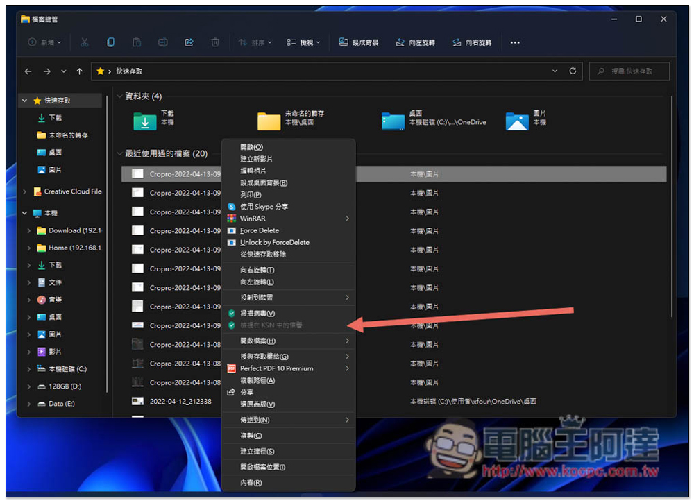Open the 圖片 pictures folder tile
This screenshot has width=694, height=503.
point(526,120)
